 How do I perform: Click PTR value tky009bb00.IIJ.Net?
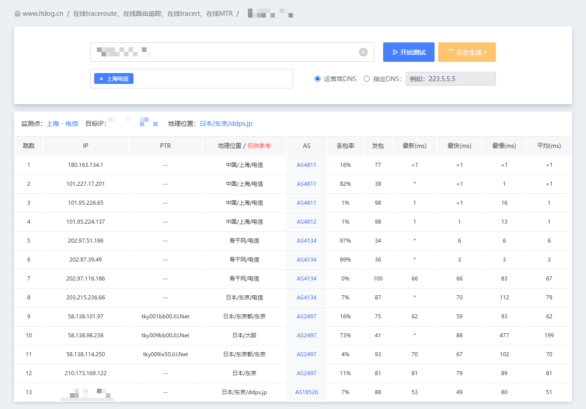(165, 335)
